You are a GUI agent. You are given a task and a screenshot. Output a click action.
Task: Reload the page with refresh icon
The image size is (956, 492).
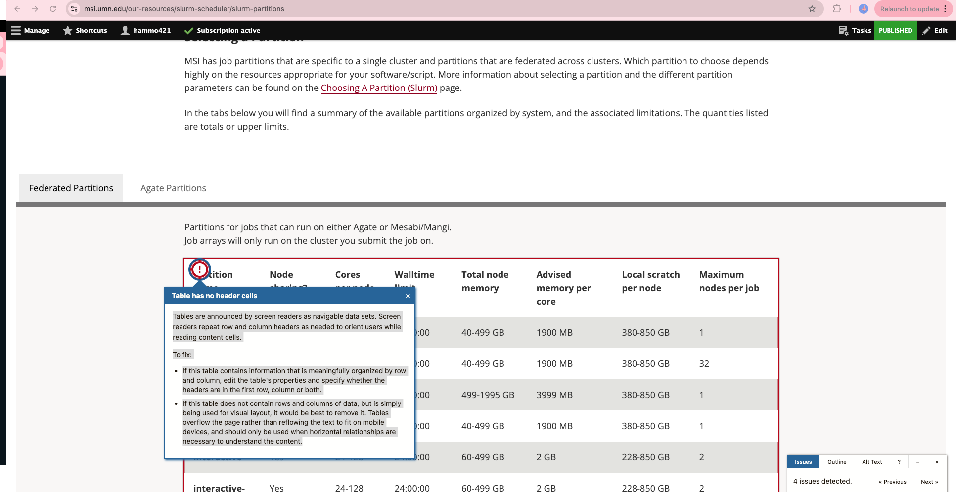pos(53,9)
